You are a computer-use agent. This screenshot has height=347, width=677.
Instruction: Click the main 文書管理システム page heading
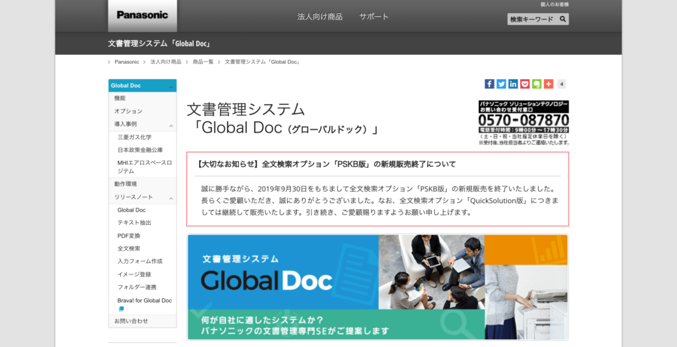pyautogui.click(x=282, y=119)
